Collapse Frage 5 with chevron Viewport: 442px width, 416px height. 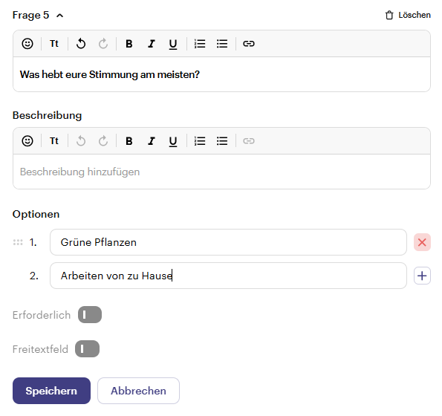pos(59,16)
